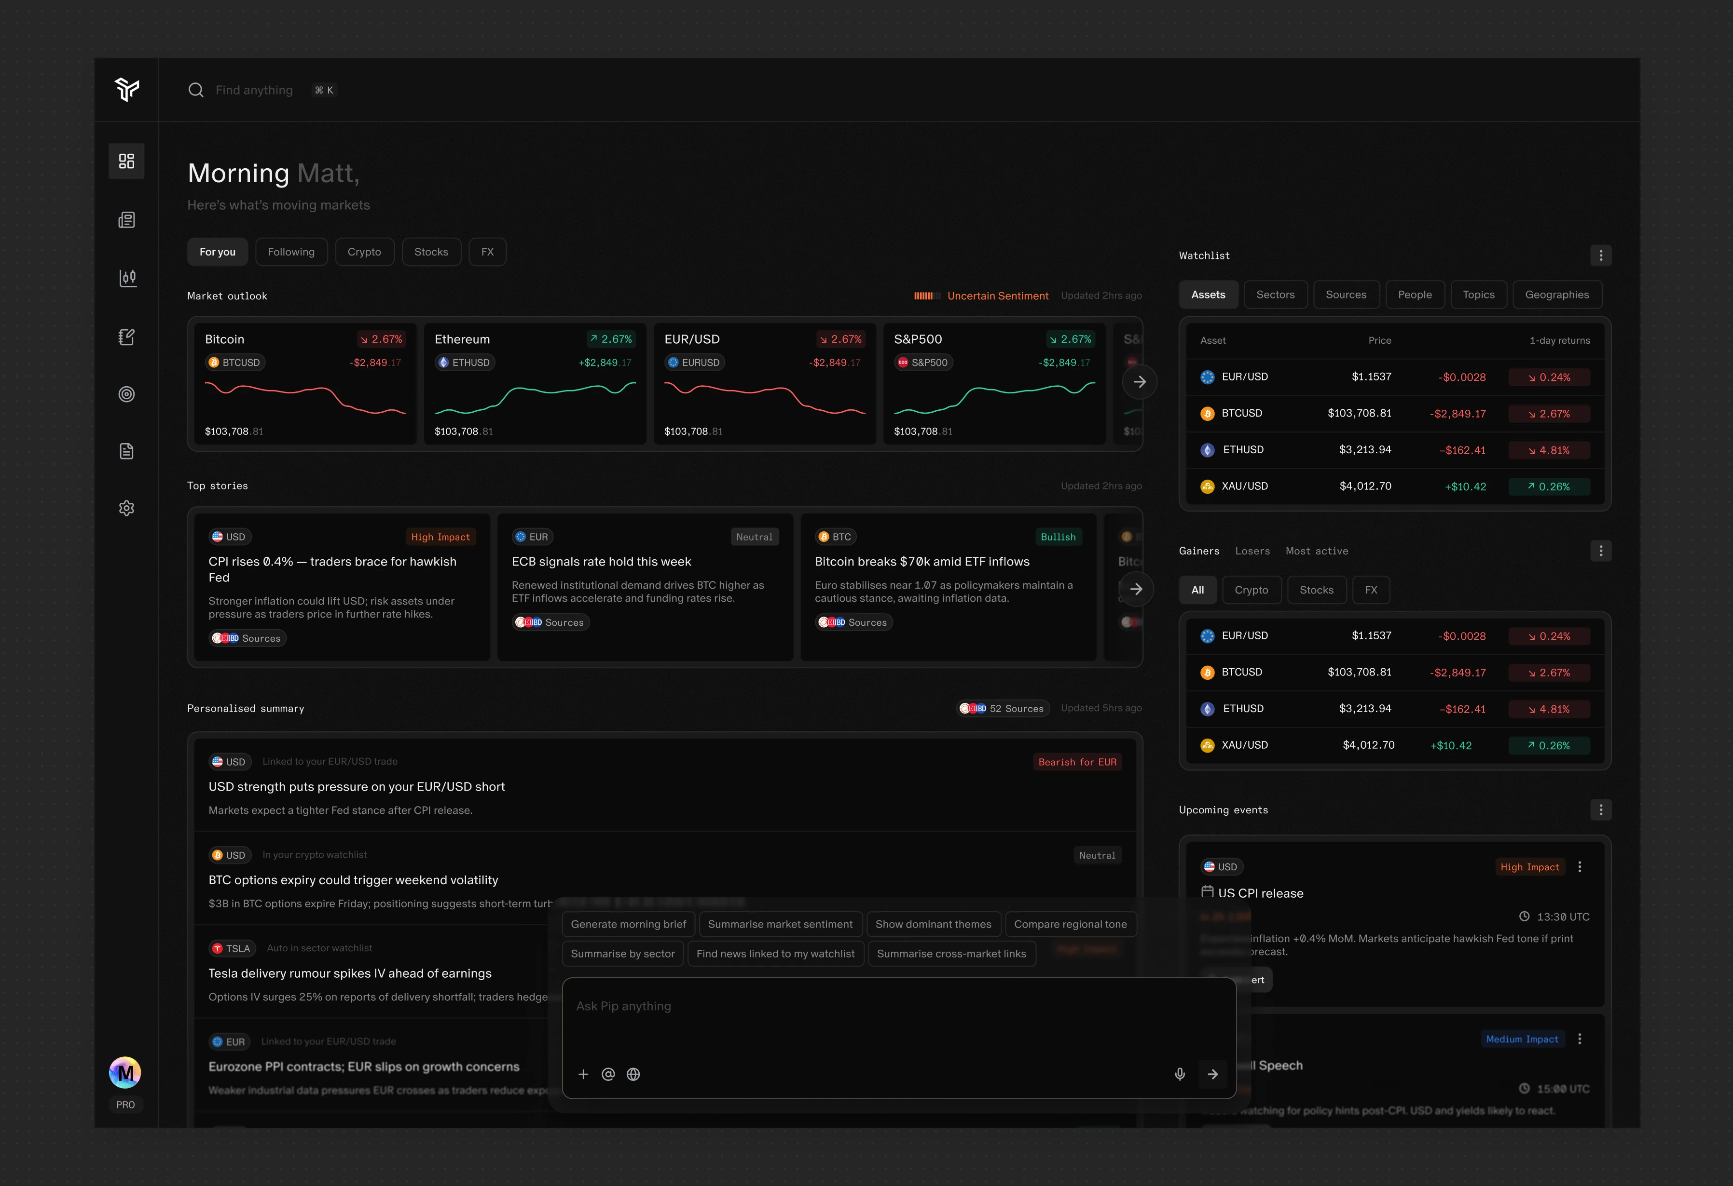1733x1186 pixels.
Task: Click Summarise cross-market links suggestion
Action: tap(951, 954)
